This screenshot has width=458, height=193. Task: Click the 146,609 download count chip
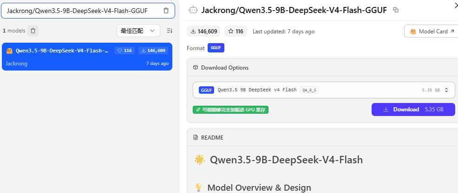[x=204, y=31]
